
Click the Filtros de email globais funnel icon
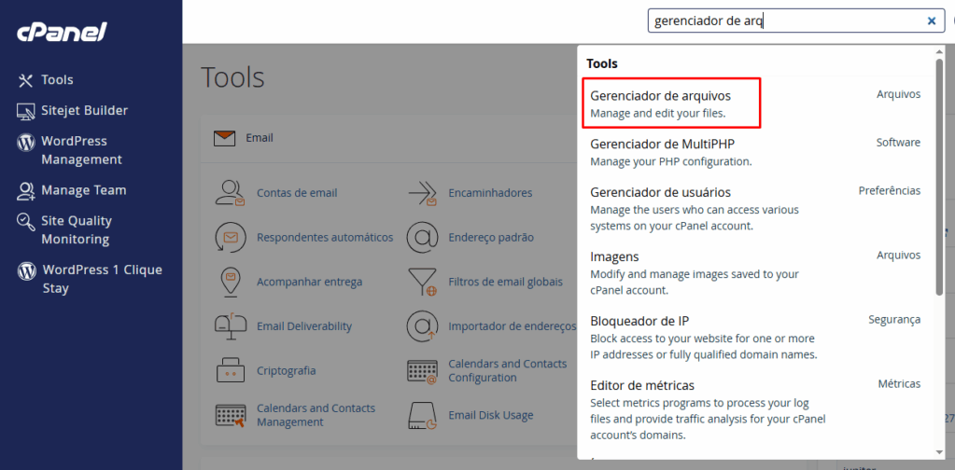(x=423, y=282)
